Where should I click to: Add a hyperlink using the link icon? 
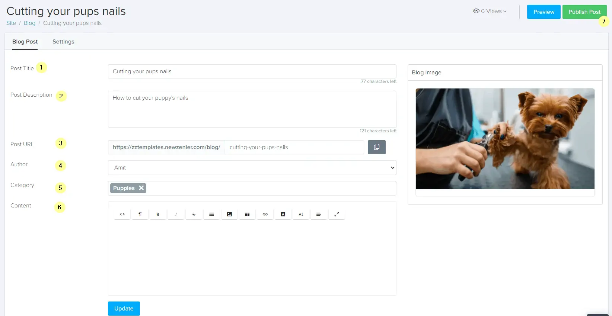pyautogui.click(x=265, y=215)
